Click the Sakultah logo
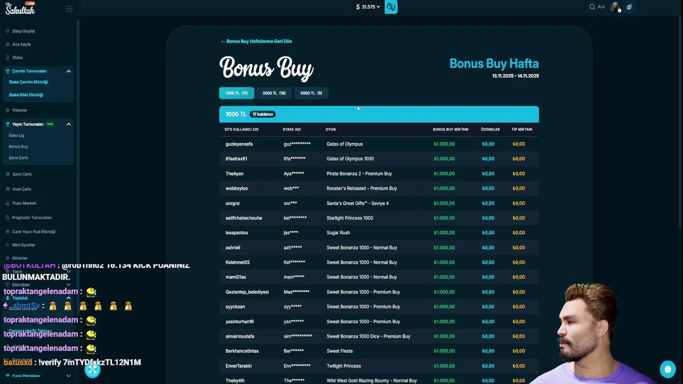The width and height of the screenshot is (683, 384). [20, 8]
